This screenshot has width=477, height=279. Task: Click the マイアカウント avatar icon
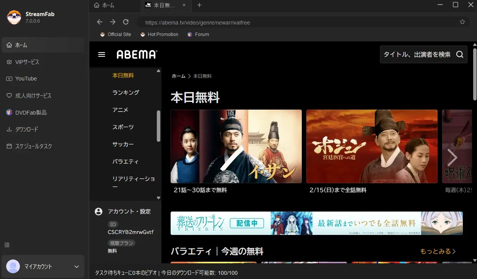click(x=13, y=266)
